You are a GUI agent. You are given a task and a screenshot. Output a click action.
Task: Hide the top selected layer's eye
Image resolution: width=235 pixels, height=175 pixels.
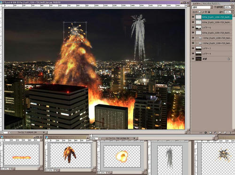point(193,17)
